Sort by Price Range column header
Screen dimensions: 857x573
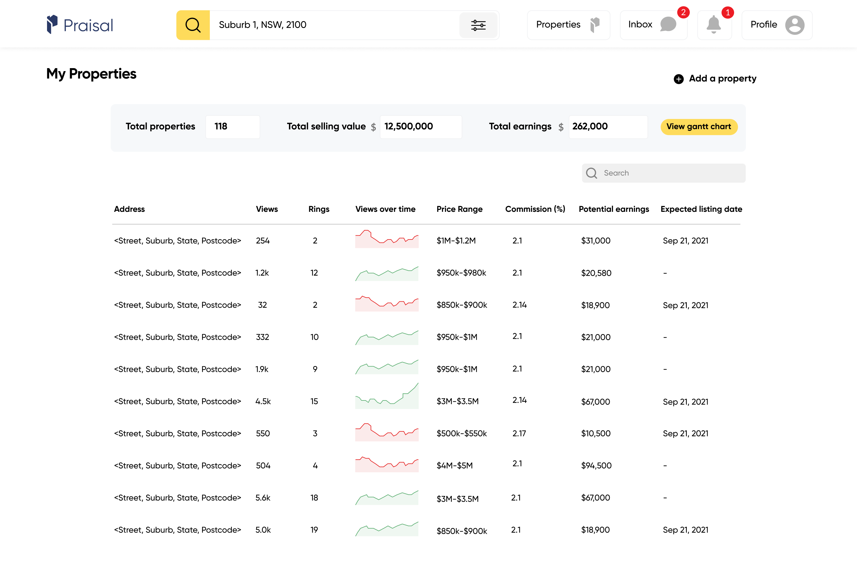pos(459,209)
